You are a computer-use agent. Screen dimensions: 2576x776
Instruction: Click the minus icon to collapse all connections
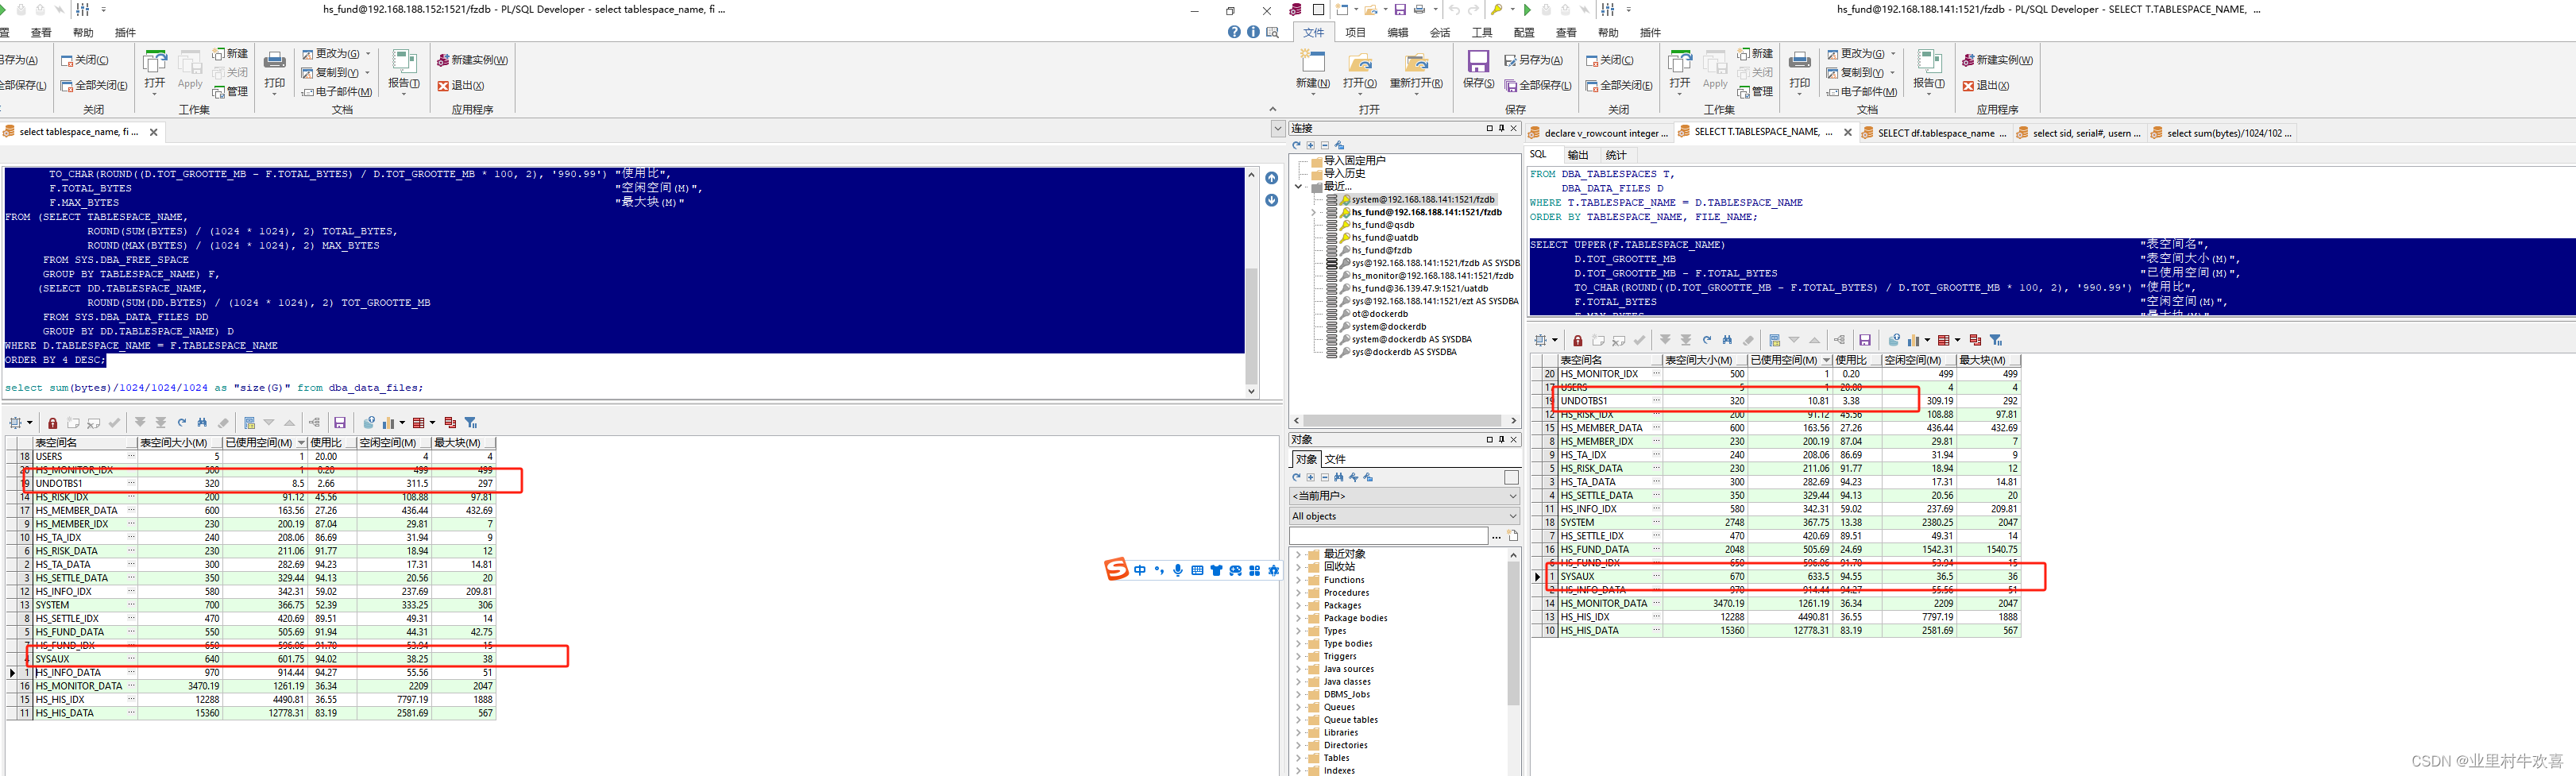(1325, 145)
